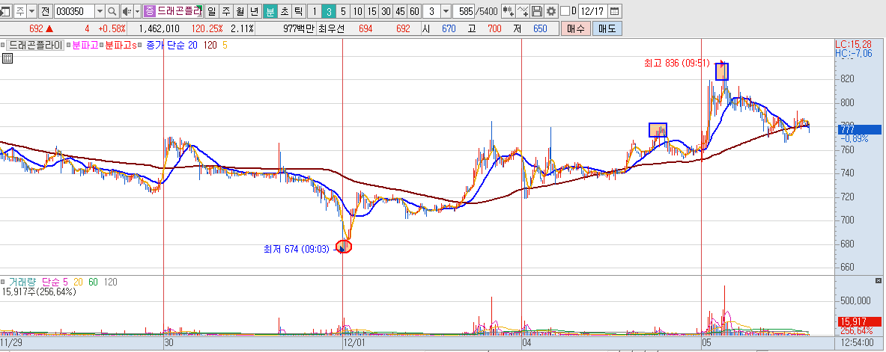Click the speaker sound icon
Screen dimensions: 886x352
pyautogui.click(x=127, y=10)
